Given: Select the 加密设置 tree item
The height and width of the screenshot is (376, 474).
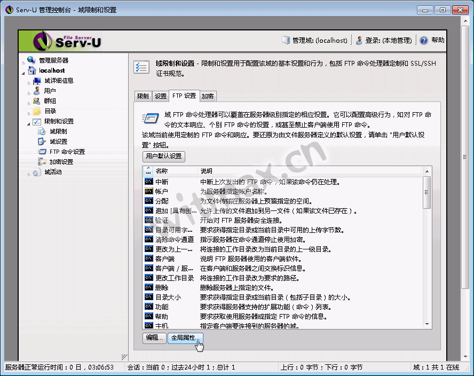Looking at the screenshot, I should (x=61, y=162).
